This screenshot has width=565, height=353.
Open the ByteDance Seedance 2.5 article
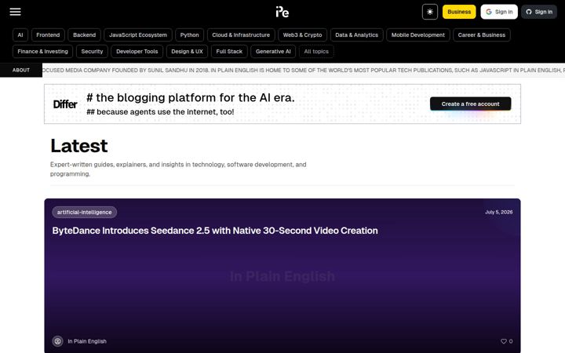[215, 231]
